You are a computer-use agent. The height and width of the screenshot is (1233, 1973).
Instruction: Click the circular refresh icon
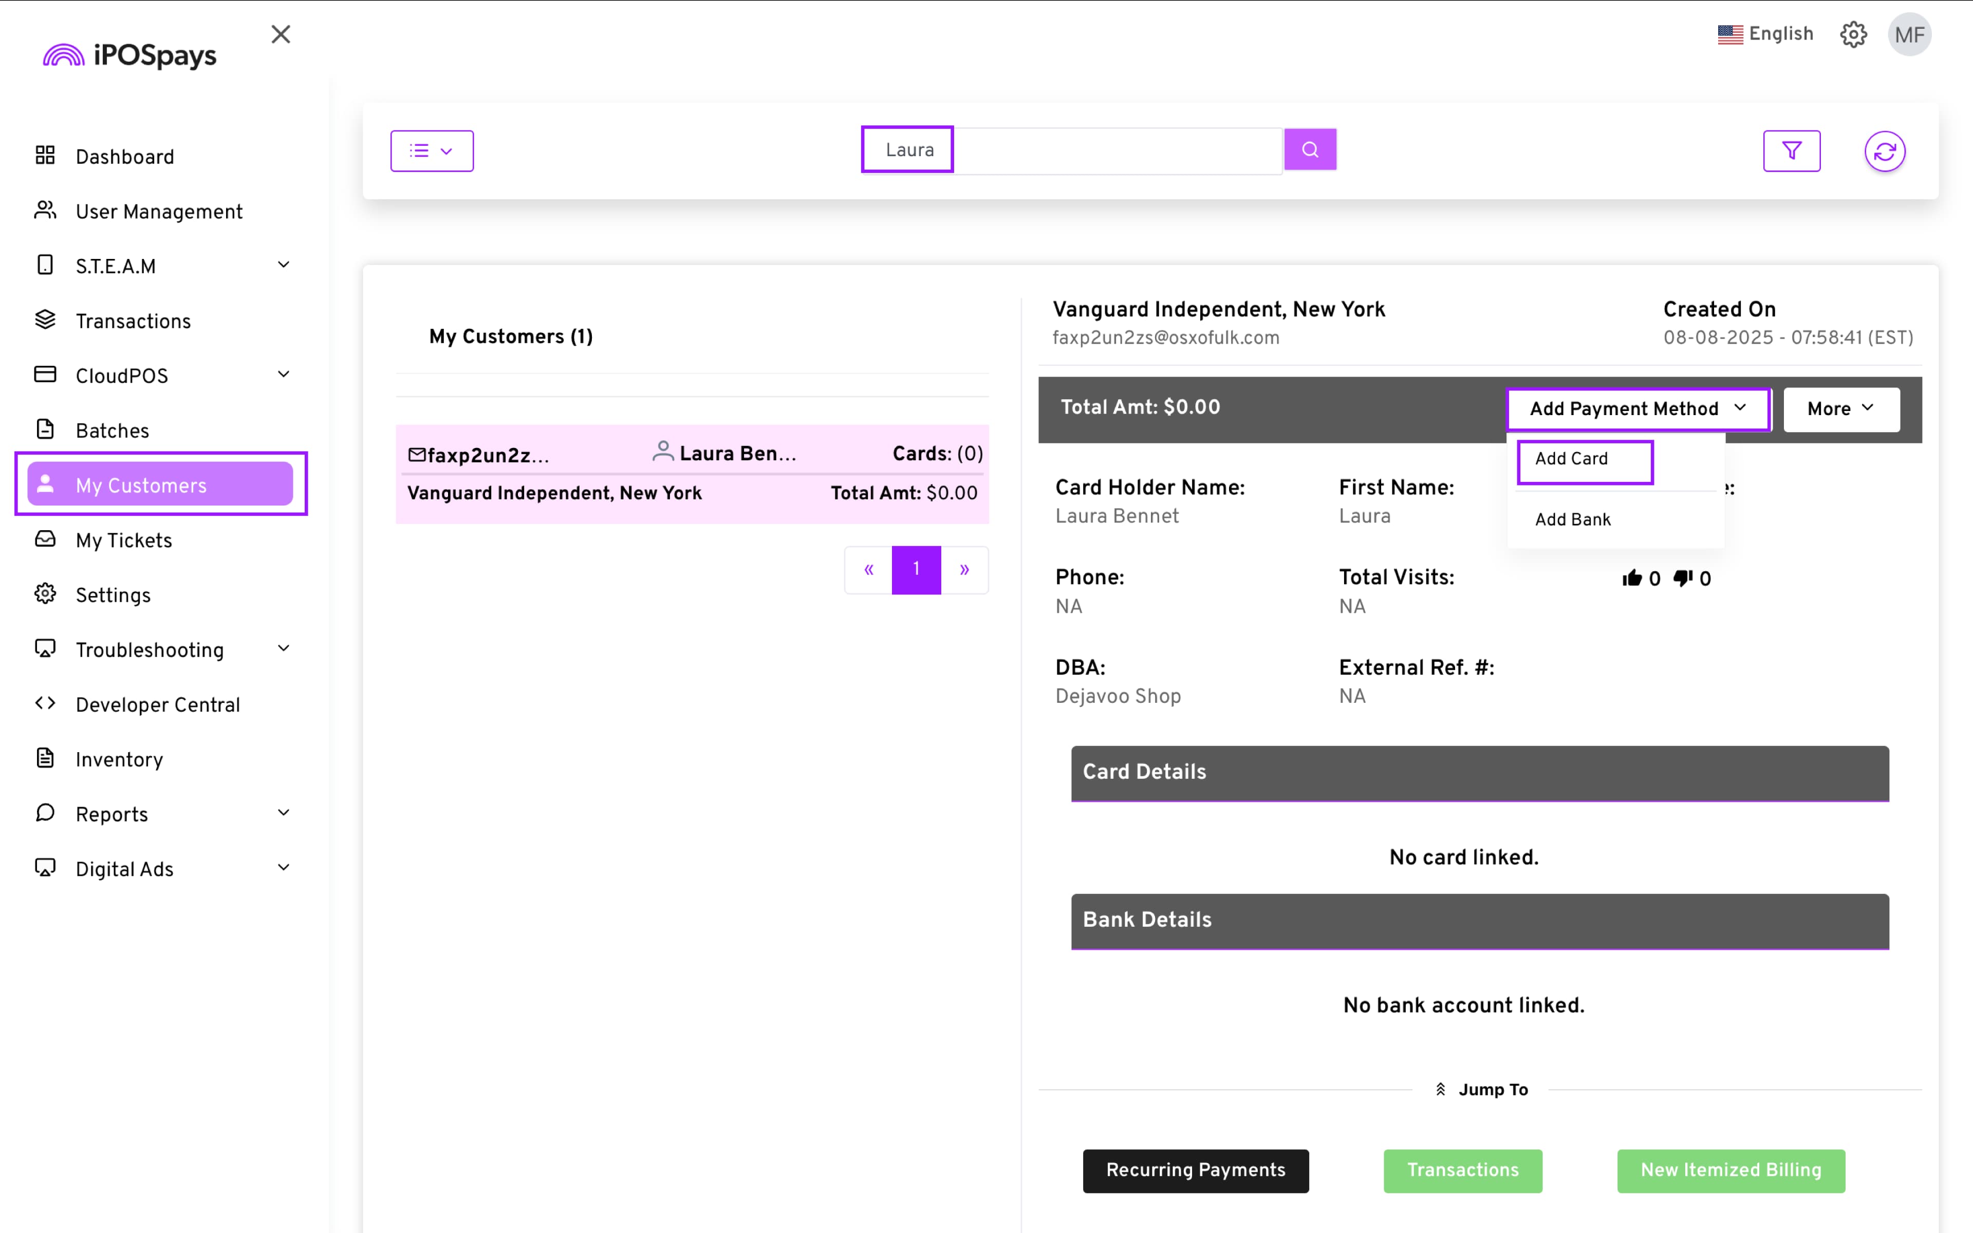[x=1884, y=151]
